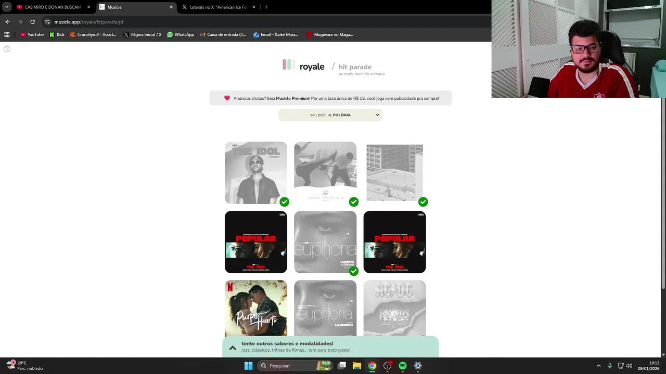Open the gear-shaped app in the taskbar
Screen dimensions: 666x374
(418, 366)
